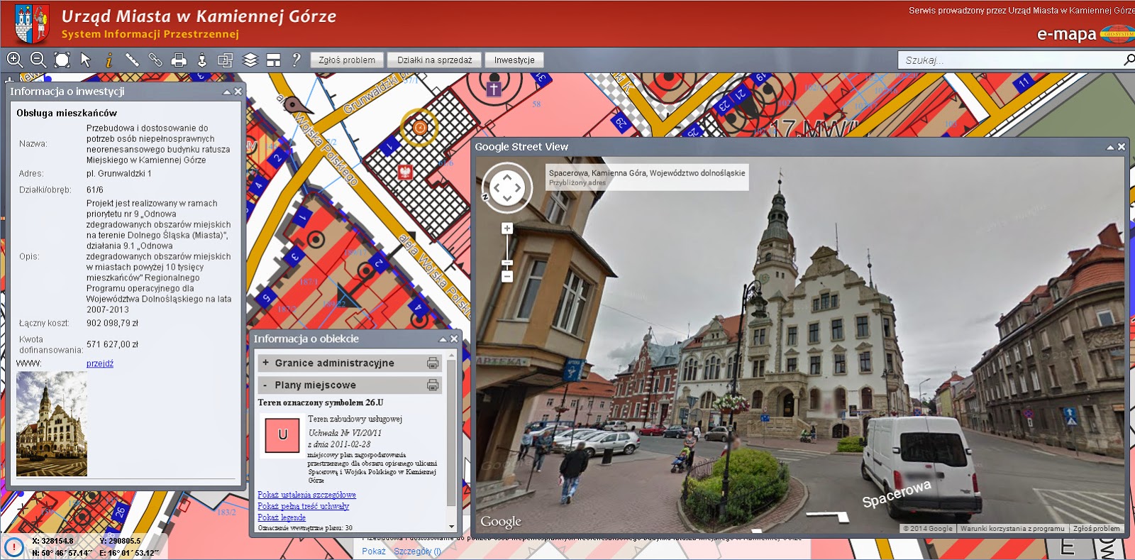Click the full extent view tool
Image resolution: width=1135 pixels, height=560 pixels.
pos(62,60)
